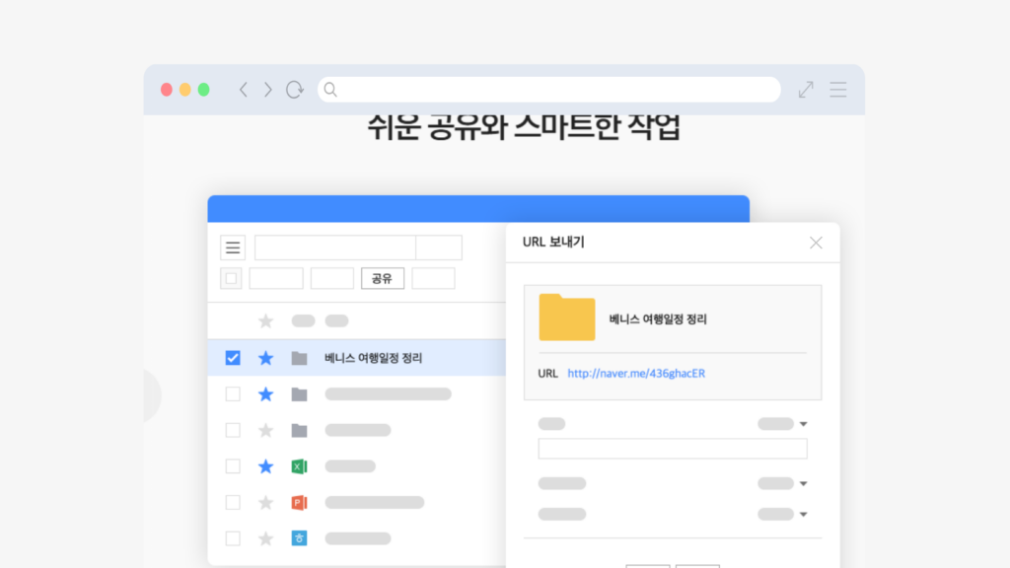The width and height of the screenshot is (1010, 568).
Task: Check the checkbox on the second folder row
Action: [232, 393]
